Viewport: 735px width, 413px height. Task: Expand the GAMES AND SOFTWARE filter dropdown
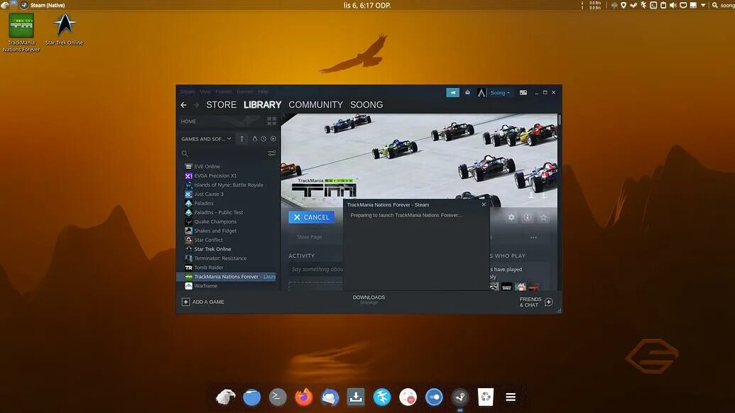coord(206,139)
